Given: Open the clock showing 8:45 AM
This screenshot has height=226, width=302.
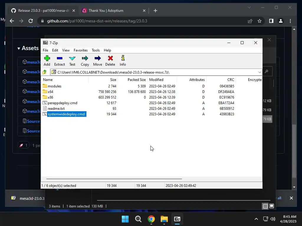Looking at the screenshot, I should coord(288,219).
